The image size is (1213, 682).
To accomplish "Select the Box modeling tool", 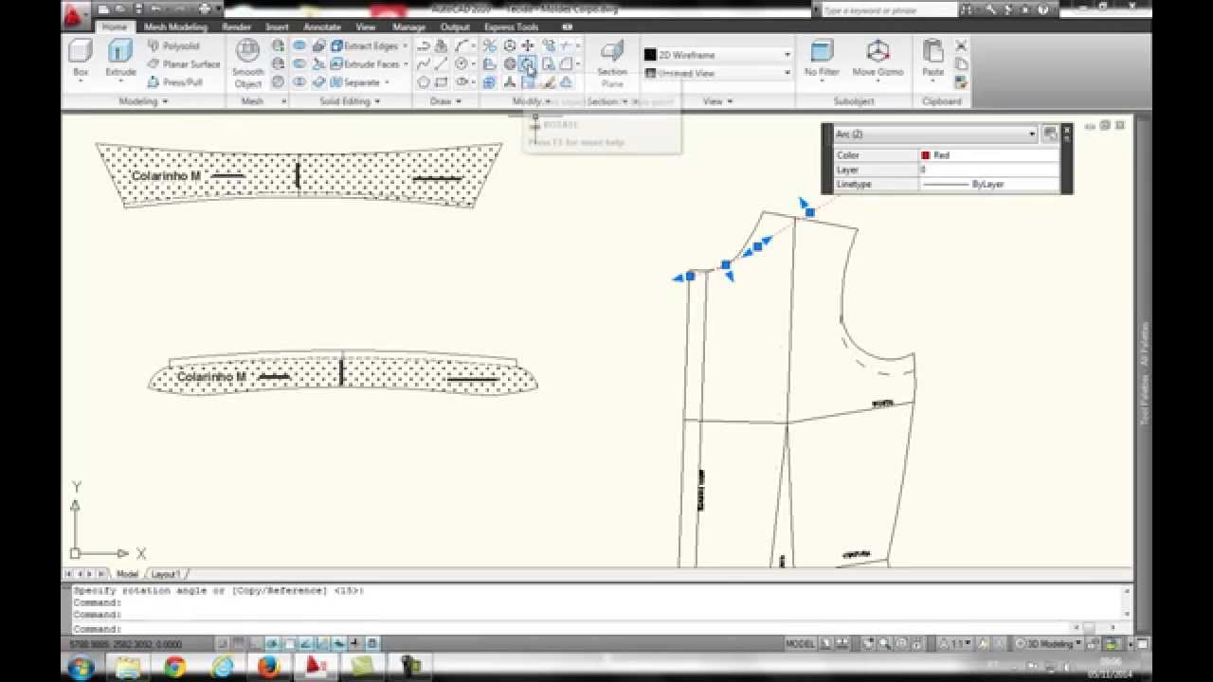I will tap(81, 59).
